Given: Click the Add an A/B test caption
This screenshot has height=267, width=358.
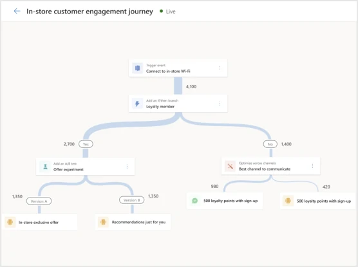Looking at the screenshot, I should pyautogui.click(x=65, y=163).
